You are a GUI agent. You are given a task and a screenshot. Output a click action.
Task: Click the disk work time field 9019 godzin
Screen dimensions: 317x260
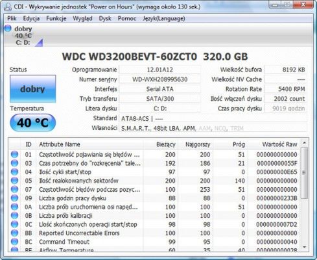pos(285,109)
